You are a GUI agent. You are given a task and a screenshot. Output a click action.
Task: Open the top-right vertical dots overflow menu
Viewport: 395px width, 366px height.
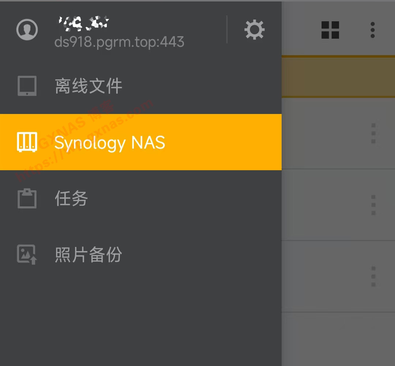(373, 30)
